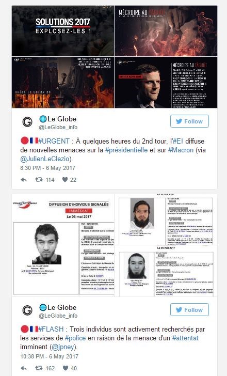Click the reply arrow on the first tweet
The width and height of the screenshot is (227, 376).
(23, 180)
